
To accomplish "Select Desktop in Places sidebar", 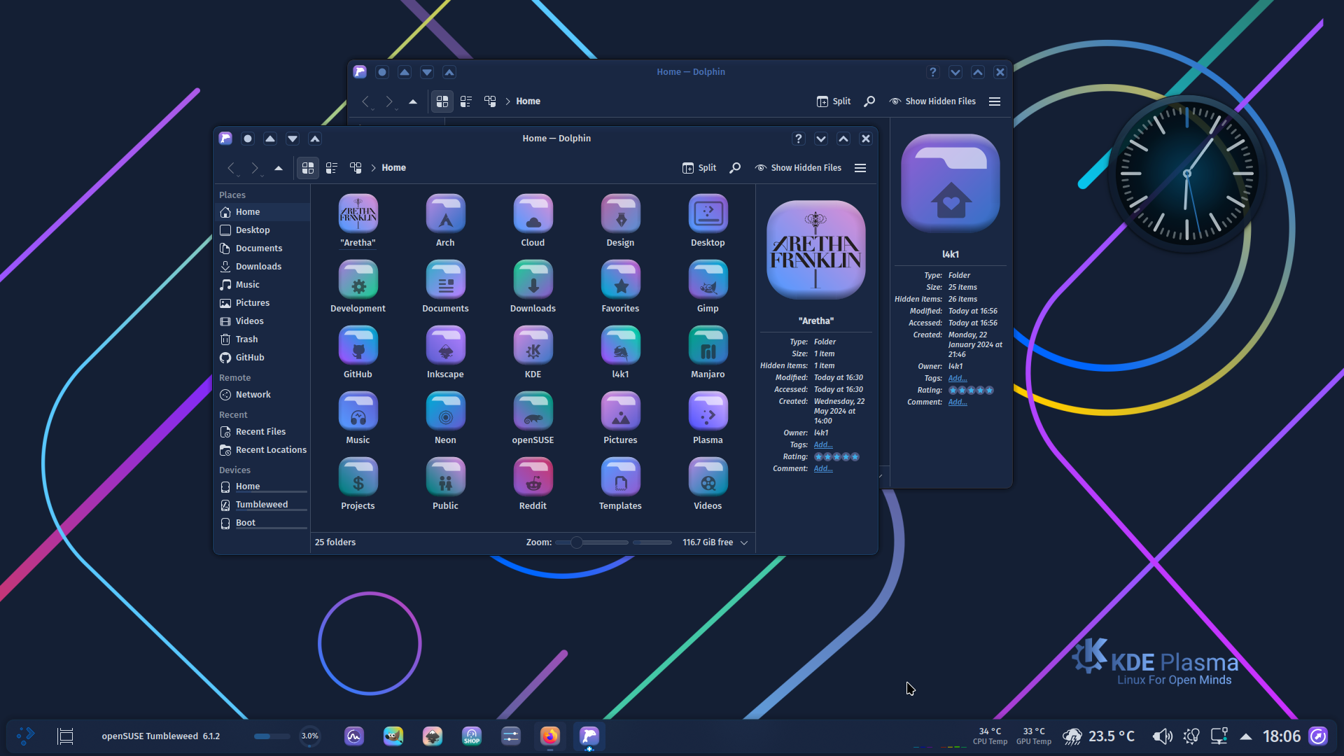I will [x=262, y=230].
